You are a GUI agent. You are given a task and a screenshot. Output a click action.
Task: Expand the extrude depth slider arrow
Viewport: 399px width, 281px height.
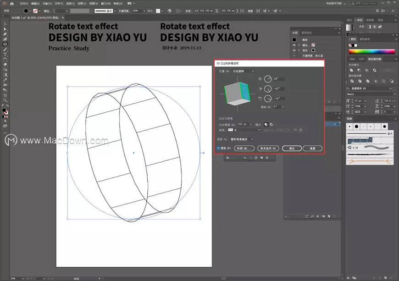(251, 125)
